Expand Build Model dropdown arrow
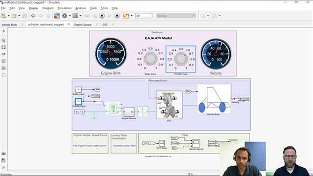This screenshot has height=176, width=313. [x=220, y=16]
